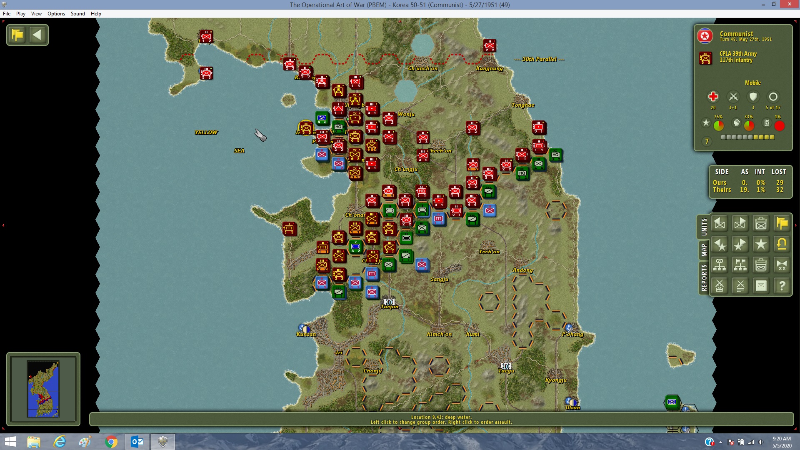Click the unit card display icon
This screenshot has width=800, height=450.
point(761,286)
